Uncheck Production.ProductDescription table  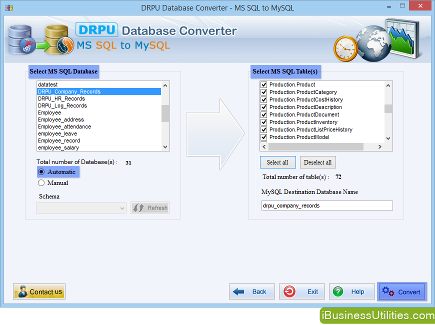click(x=264, y=107)
